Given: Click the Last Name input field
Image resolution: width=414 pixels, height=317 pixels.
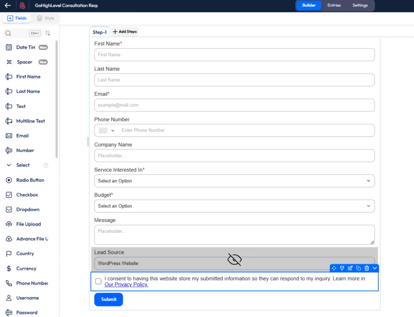Looking at the screenshot, I should click(234, 80).
